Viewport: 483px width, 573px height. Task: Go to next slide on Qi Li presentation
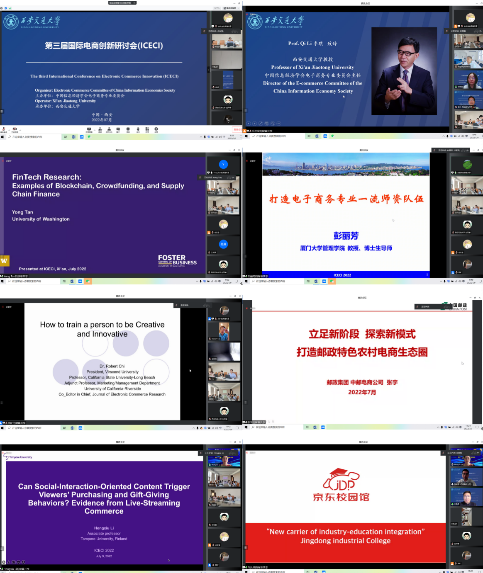254,123
